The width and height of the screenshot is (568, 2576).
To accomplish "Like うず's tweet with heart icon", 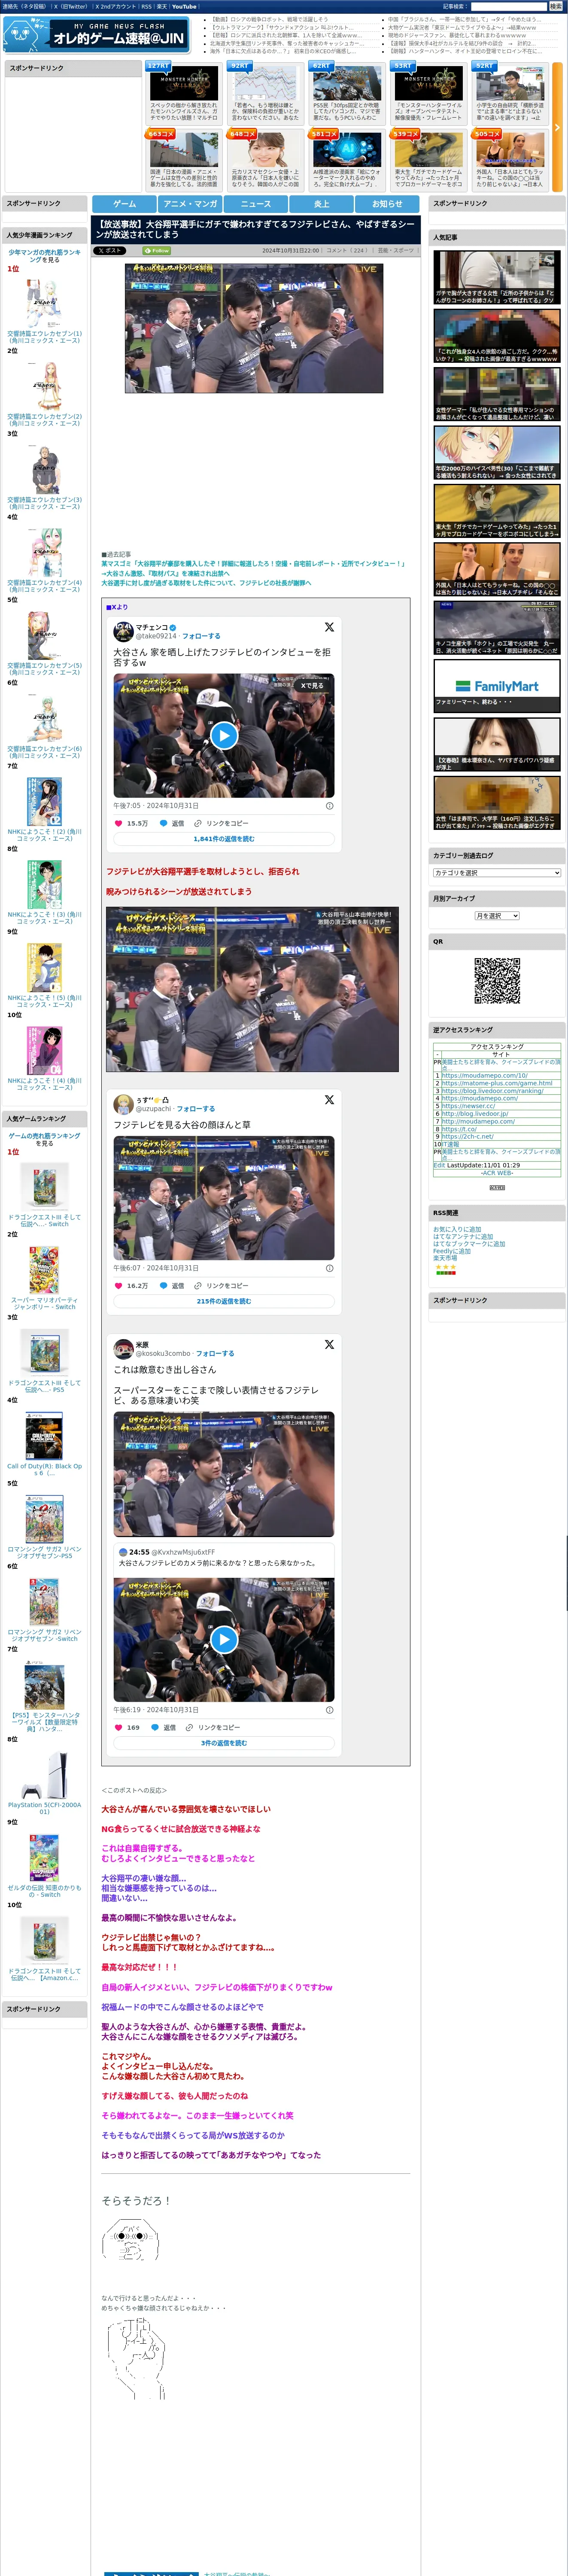I will coord(119,1286).
